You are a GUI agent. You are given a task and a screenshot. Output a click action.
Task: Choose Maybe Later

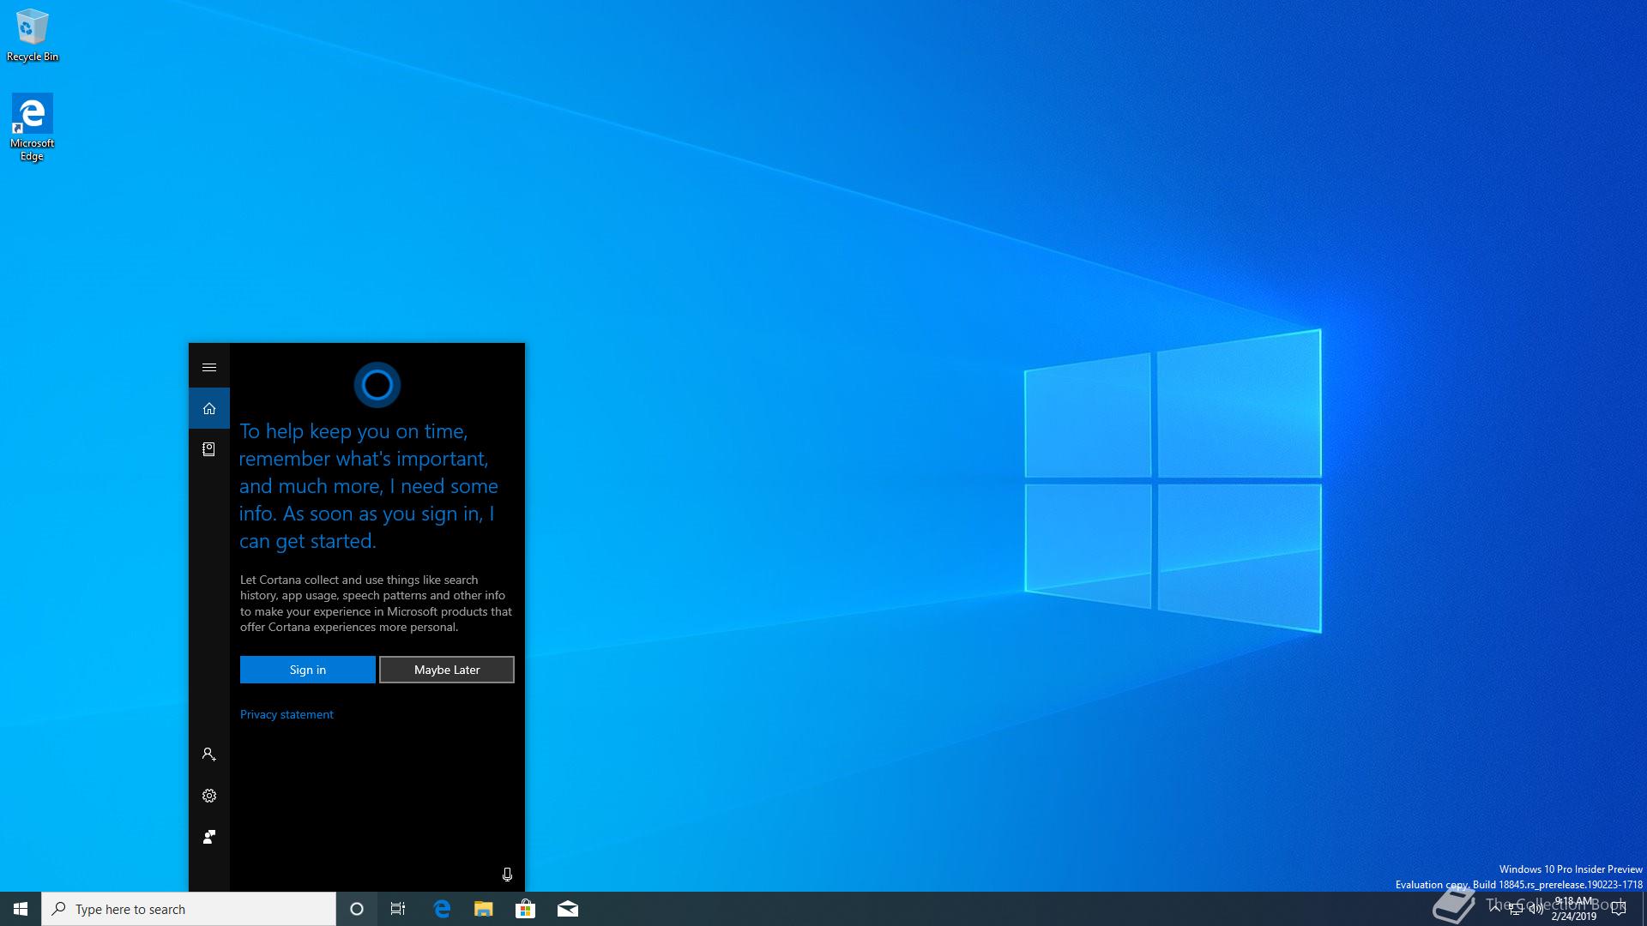447,670
